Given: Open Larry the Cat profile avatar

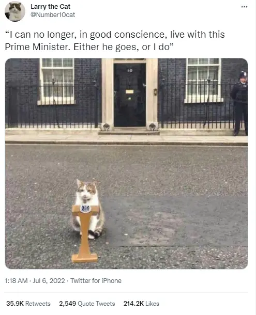Looking at the screenshot, I should point(15,11).
